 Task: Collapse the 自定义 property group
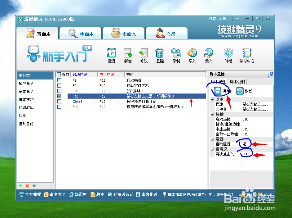coord(212,149)
